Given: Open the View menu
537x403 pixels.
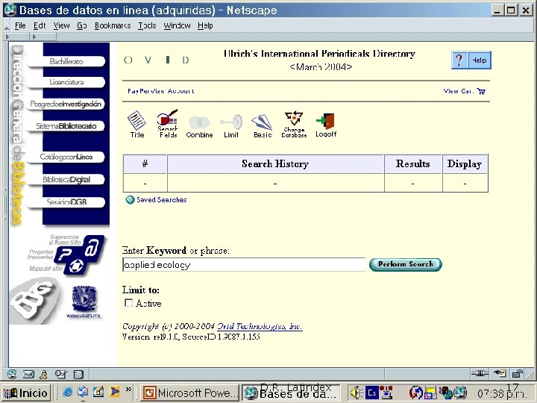Looking at the screenshot, I should 61,25.
